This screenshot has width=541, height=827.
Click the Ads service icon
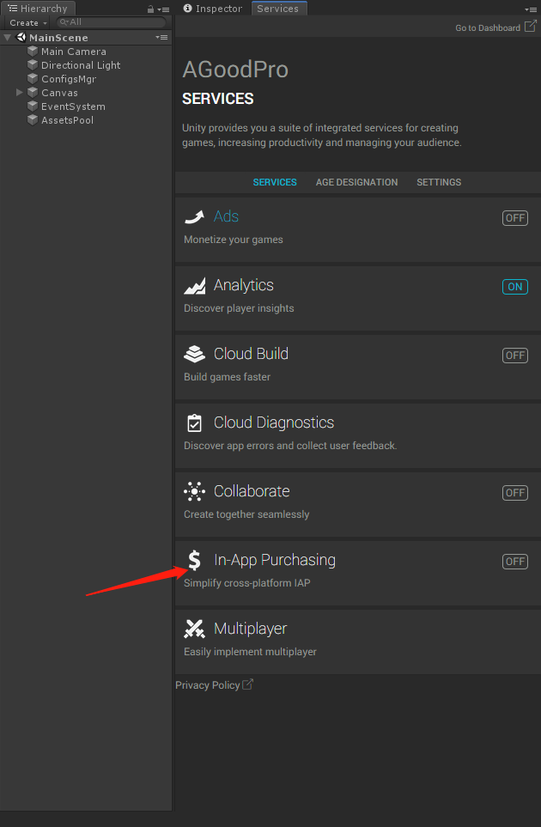[x=194, y=217]
